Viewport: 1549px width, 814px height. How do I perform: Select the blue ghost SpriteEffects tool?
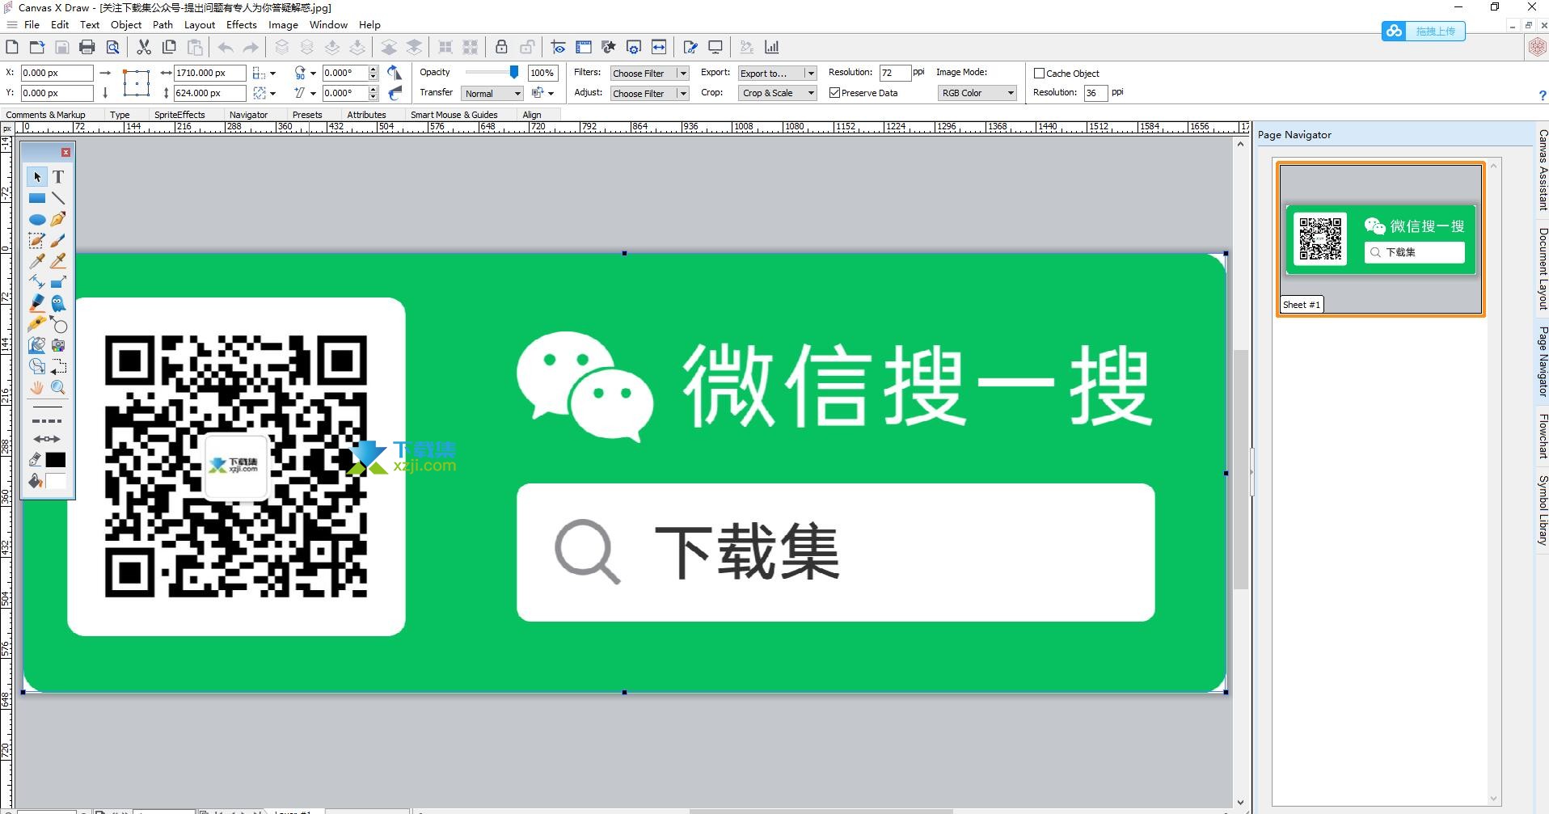[x=58, y=303]
